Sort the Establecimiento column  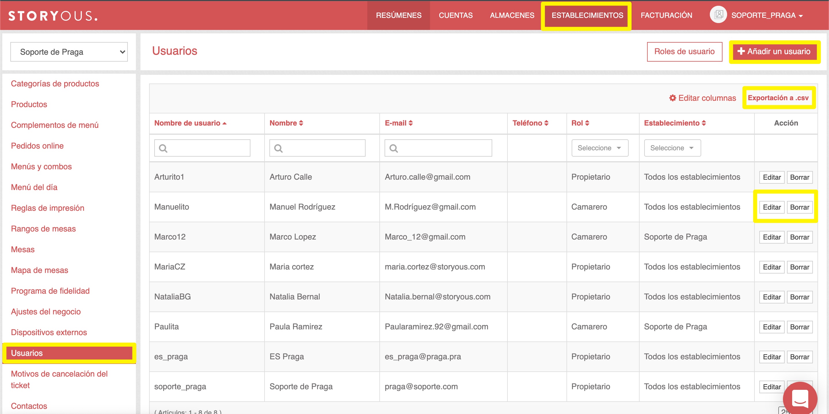coord(675,123)
